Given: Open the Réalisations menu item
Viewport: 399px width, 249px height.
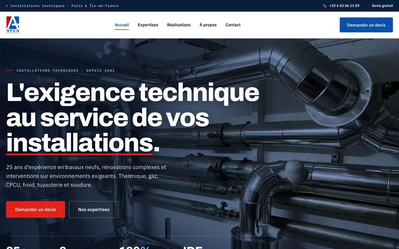Looking at the screenshot, I should coord(179,25).
